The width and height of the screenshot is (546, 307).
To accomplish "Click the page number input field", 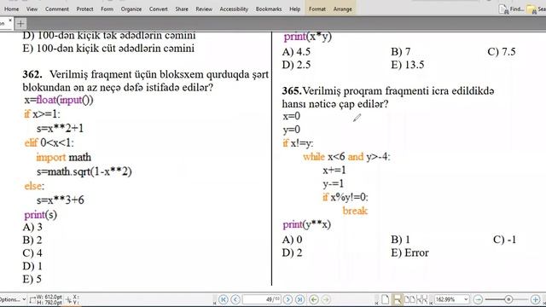I will point(262,299).
